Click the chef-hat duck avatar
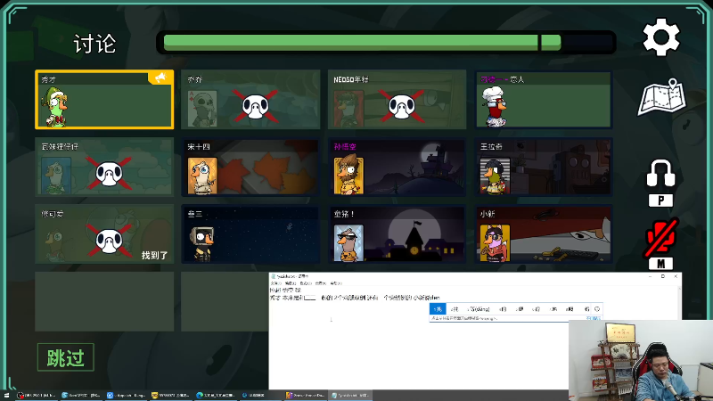This screenshot has width=713, height=401. (x=495, y=107)
